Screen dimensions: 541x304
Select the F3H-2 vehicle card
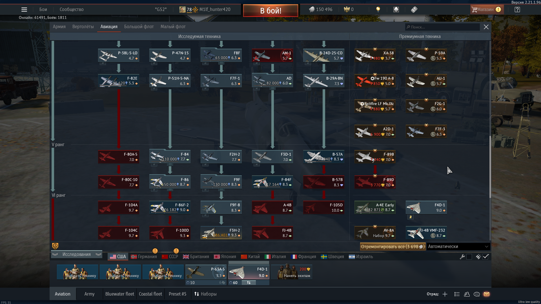tap(221, 233)
